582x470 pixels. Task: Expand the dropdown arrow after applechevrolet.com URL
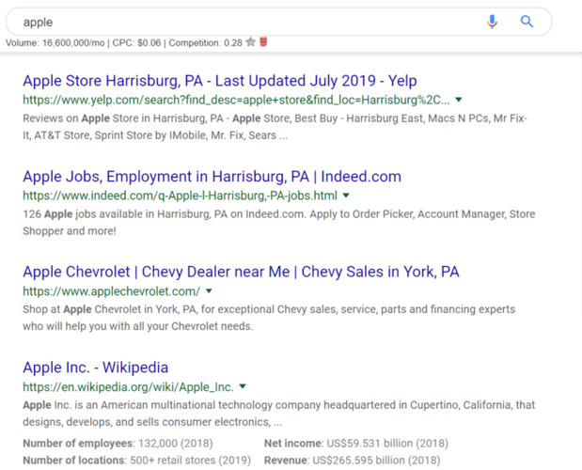click(209, 290)
